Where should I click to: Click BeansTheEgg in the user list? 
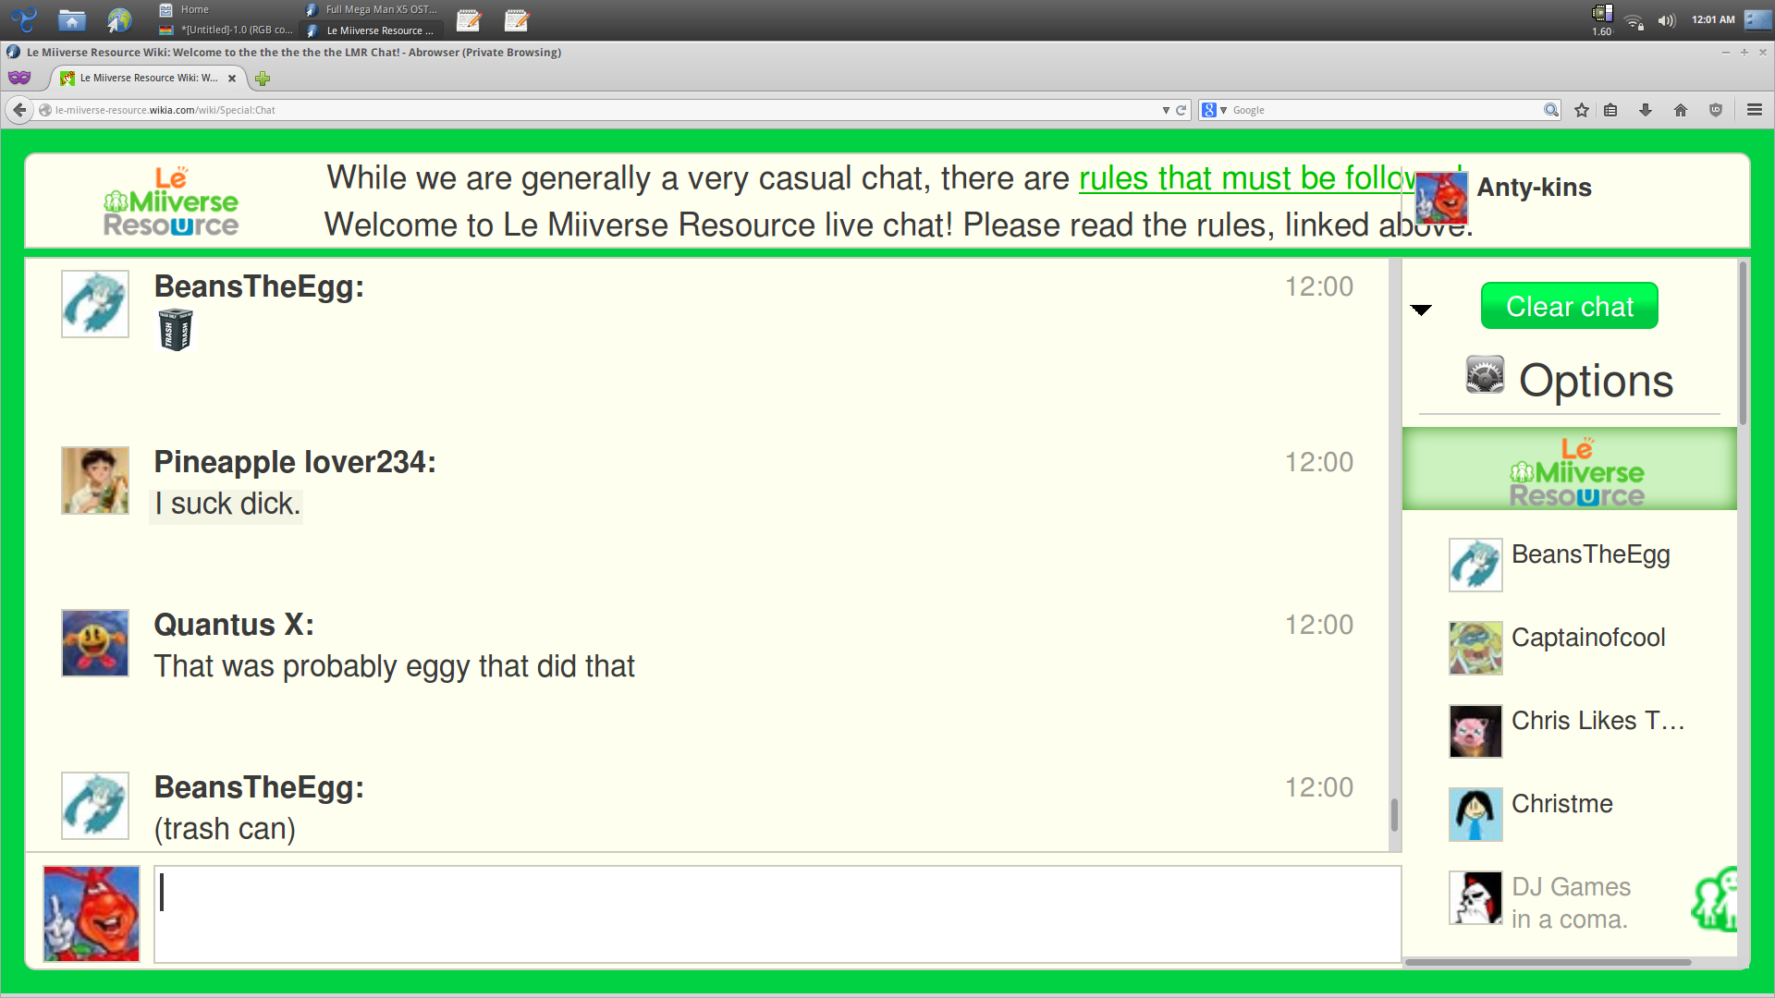(1590, 554)
